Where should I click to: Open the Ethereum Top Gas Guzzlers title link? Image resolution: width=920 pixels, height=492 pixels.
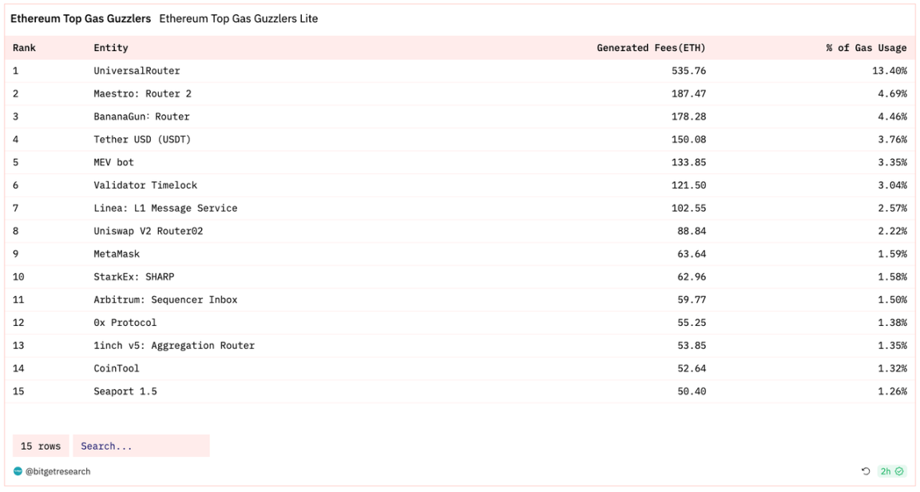point(81,19)
